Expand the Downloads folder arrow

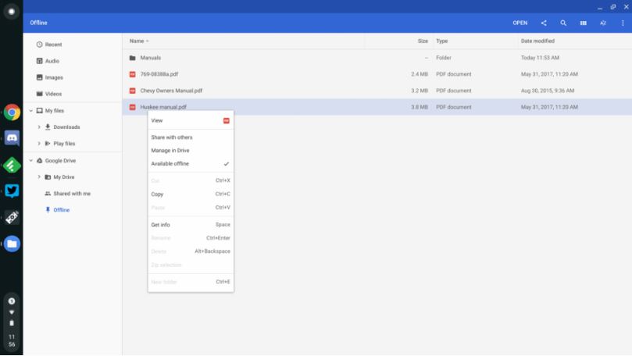(x=39, y=127)
